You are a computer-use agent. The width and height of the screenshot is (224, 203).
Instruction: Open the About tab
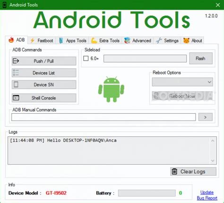tap(192, 41)
